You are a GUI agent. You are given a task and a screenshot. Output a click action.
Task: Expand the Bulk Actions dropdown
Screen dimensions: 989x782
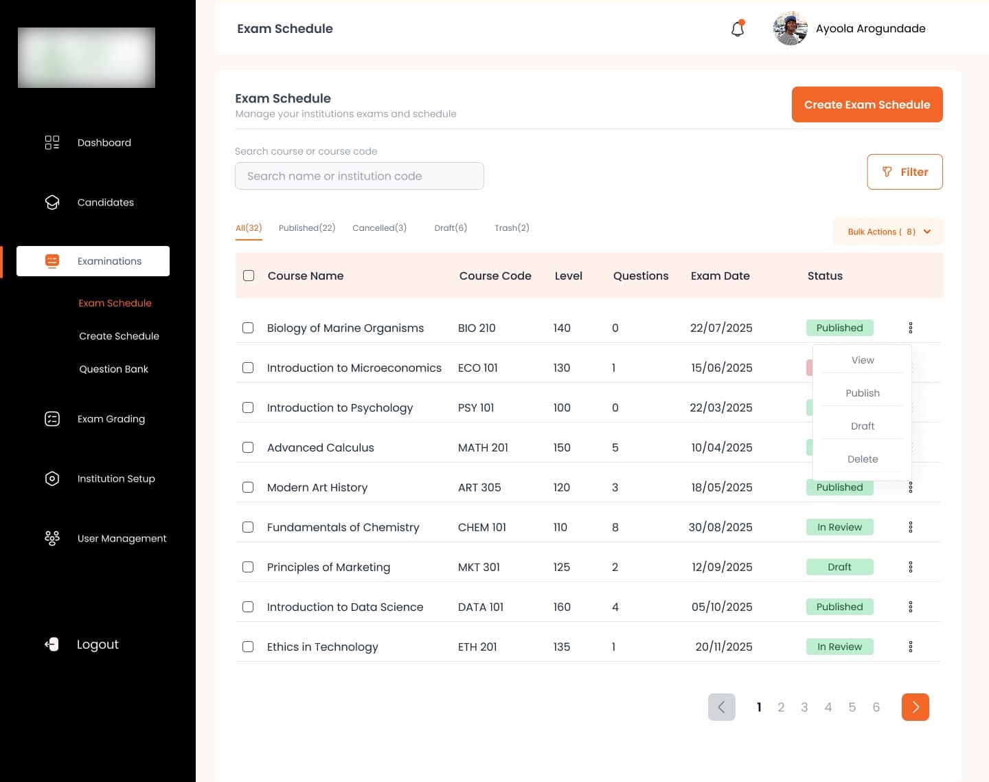(888, 232)
